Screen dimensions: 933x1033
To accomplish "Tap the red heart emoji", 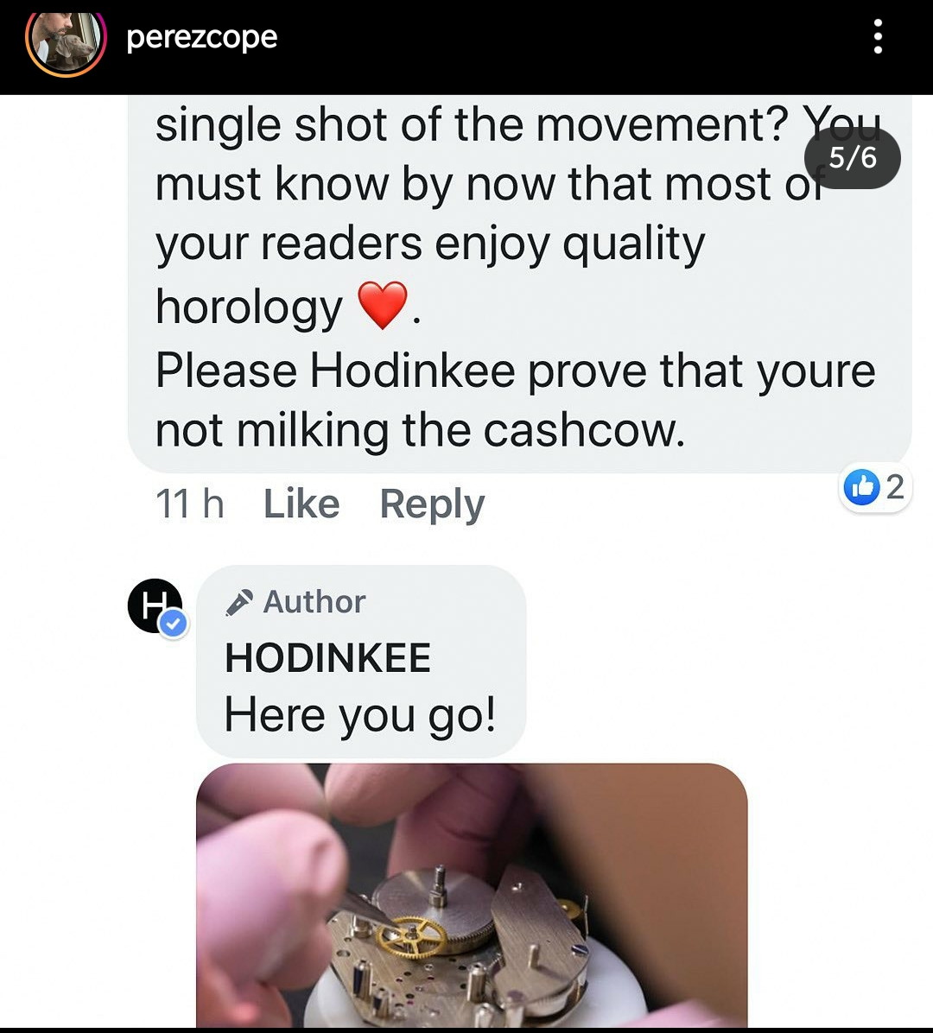I will point(383,305).
